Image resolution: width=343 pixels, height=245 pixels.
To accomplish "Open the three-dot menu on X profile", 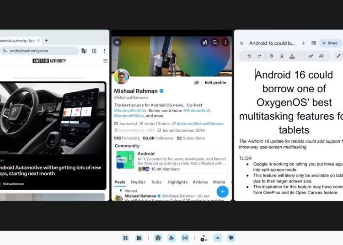I will click(225, 43).
